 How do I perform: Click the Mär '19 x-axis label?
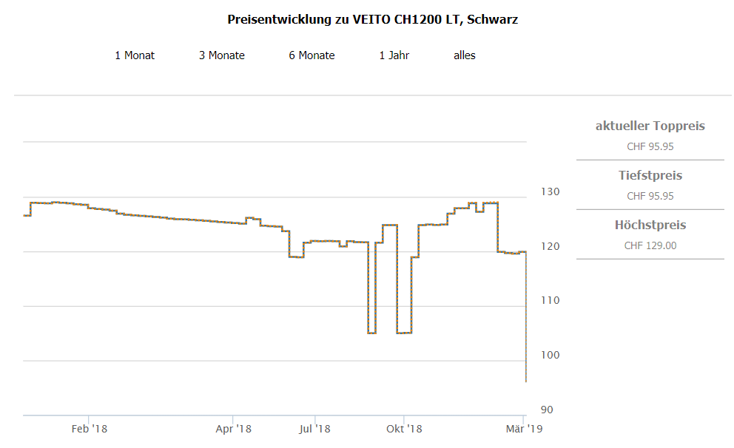(x=524, y=429)
